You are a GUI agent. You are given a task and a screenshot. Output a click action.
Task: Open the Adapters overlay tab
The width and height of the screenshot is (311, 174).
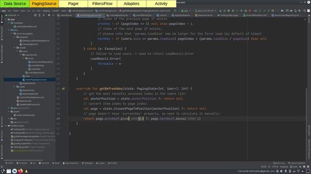click(132, 3)
